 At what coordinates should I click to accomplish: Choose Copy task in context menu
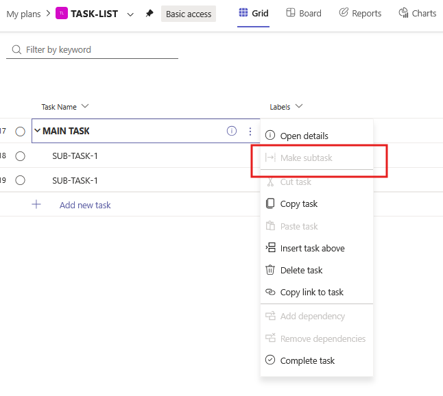316,203
